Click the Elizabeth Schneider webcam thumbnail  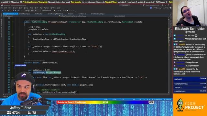190,13
